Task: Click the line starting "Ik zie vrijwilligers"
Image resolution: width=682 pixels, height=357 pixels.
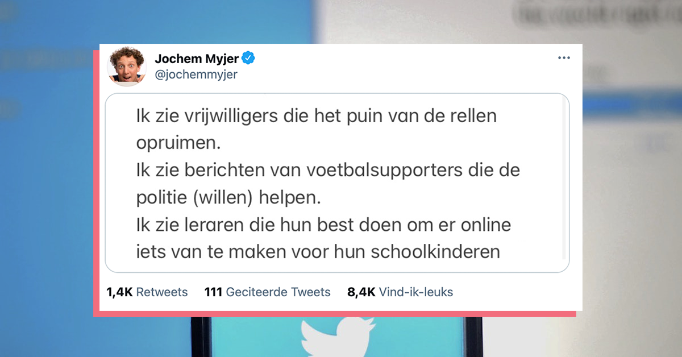Action: (x=316, y=116)
